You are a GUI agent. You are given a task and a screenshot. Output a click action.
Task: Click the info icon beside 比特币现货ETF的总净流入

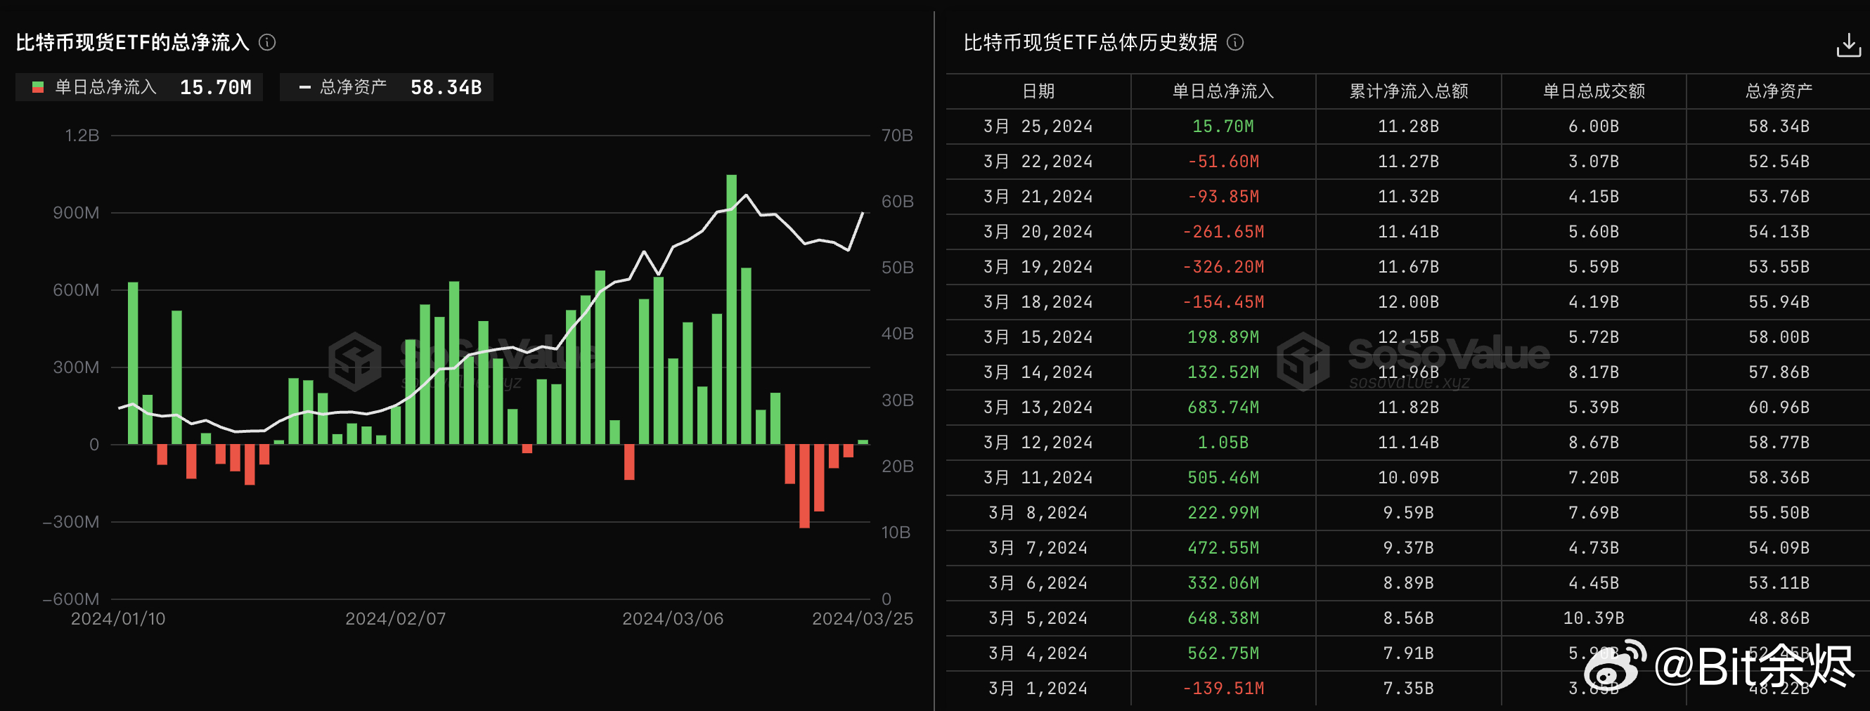coord(267,43)
